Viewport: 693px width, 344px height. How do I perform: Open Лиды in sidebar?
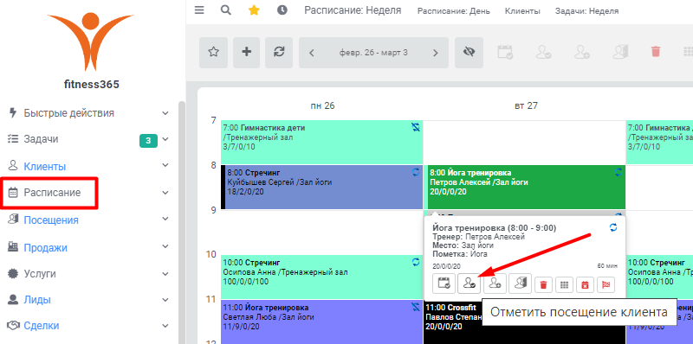[37, 300]
